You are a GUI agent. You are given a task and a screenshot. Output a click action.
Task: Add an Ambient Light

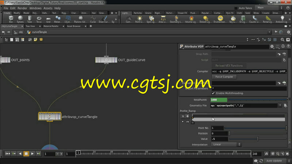[282, 19]
